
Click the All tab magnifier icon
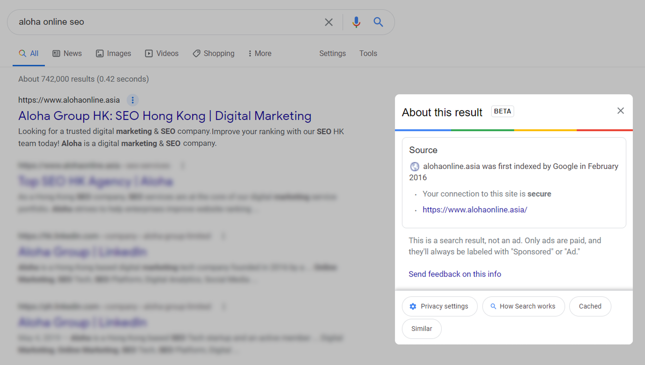22,54
